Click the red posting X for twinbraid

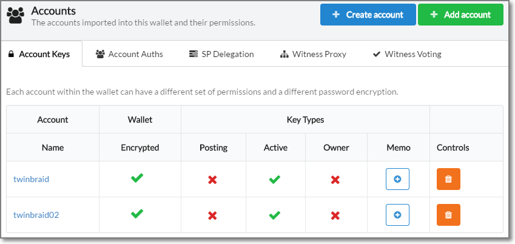pos(213,180)
